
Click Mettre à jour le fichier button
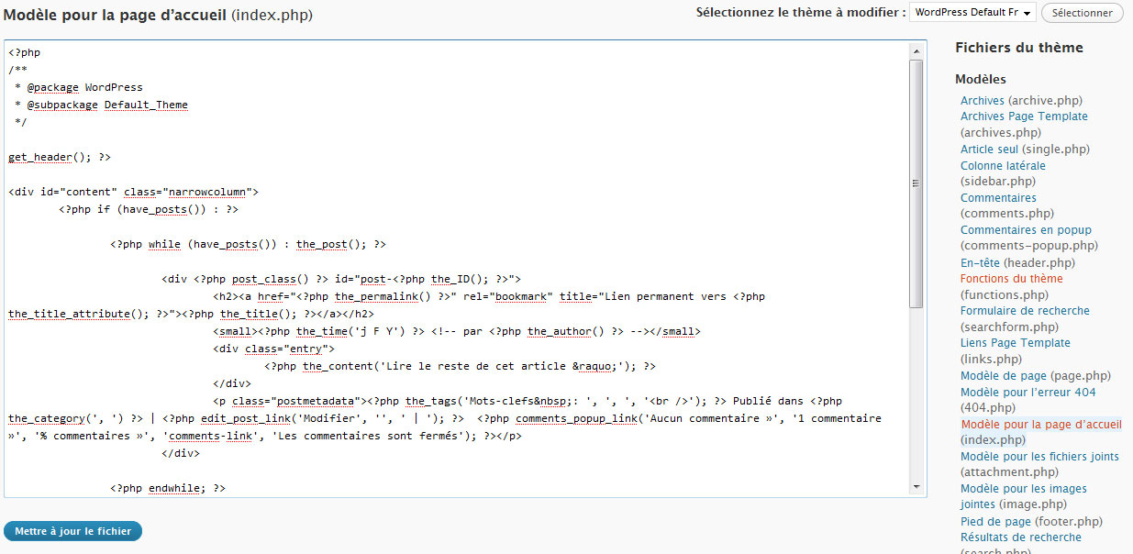pyautogui.click(x=72, y=531)
